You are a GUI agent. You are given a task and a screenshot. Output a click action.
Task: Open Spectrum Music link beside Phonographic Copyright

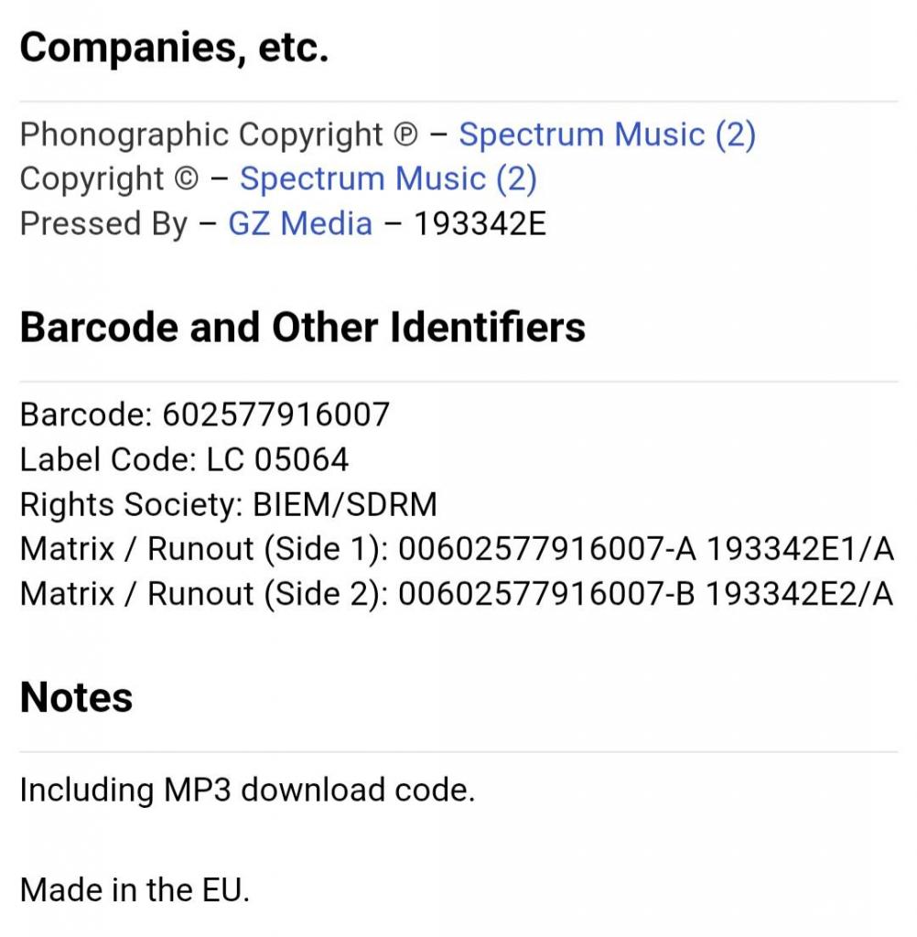[606, 135]
